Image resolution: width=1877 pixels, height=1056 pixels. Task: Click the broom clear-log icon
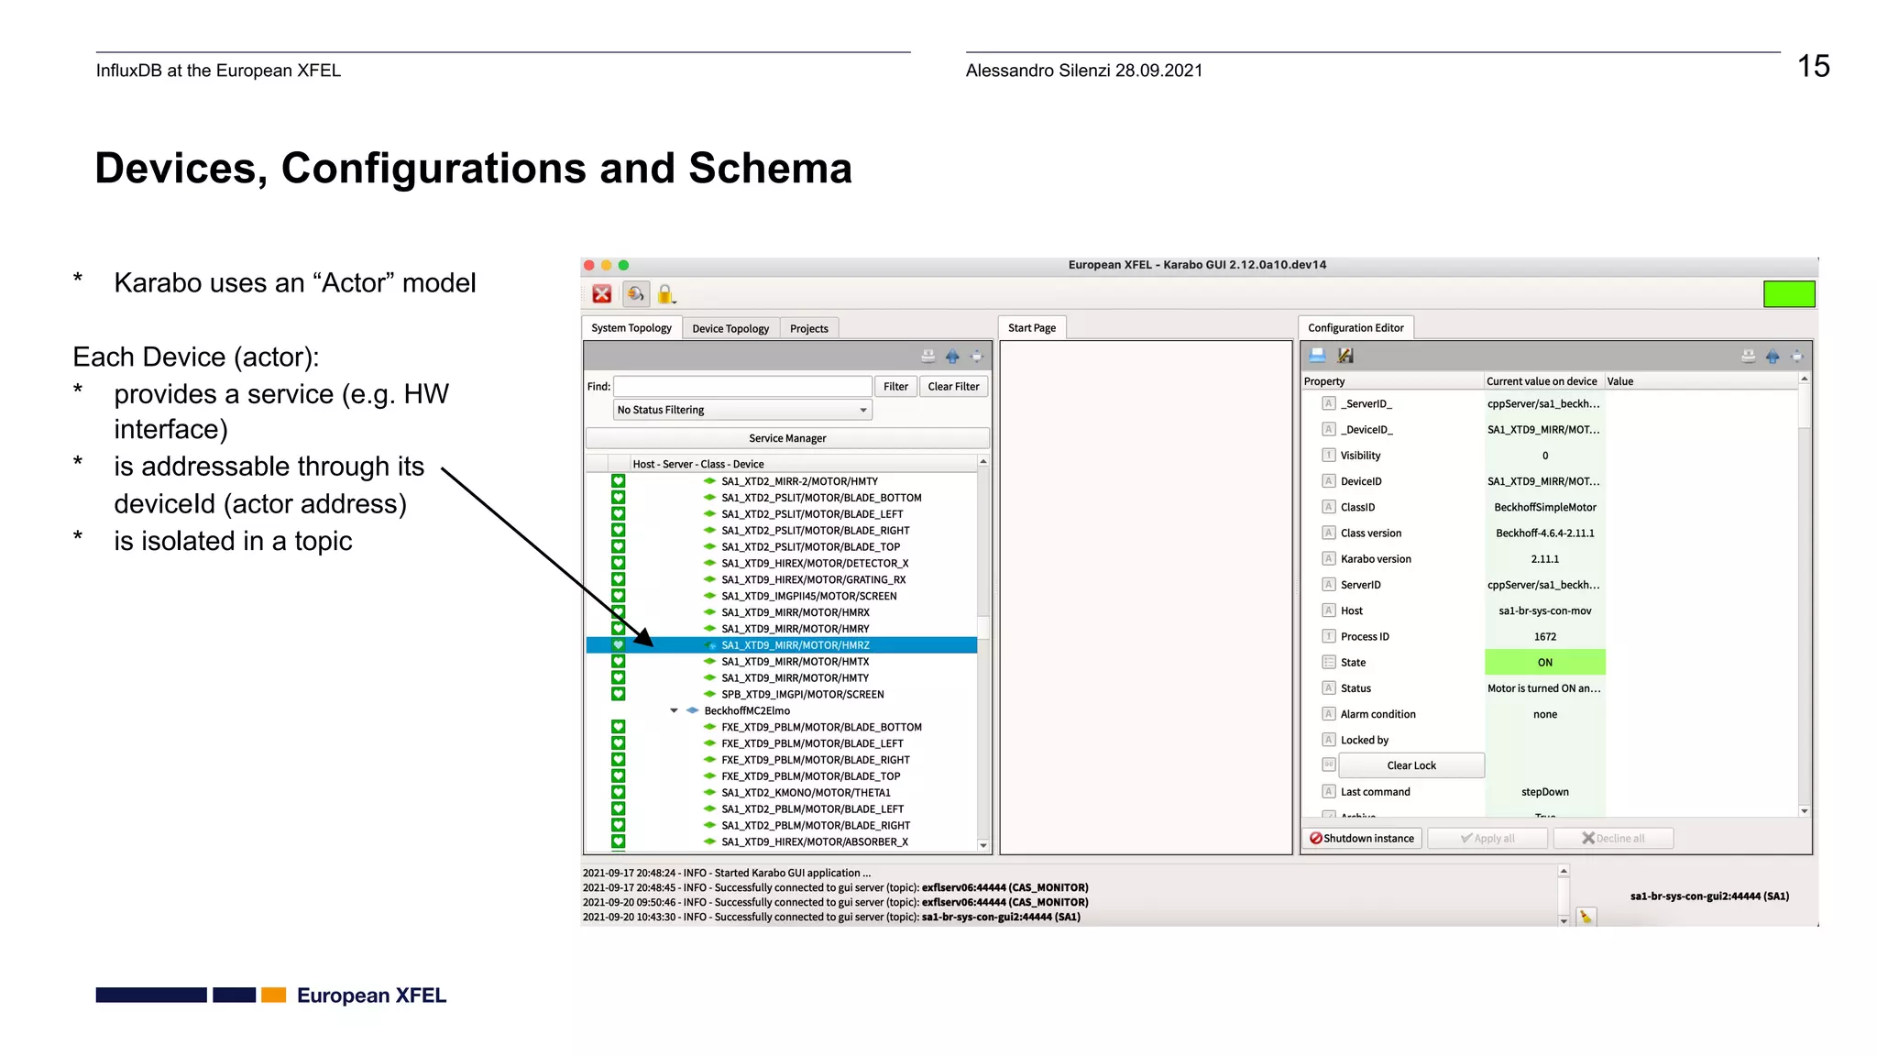1586,917
